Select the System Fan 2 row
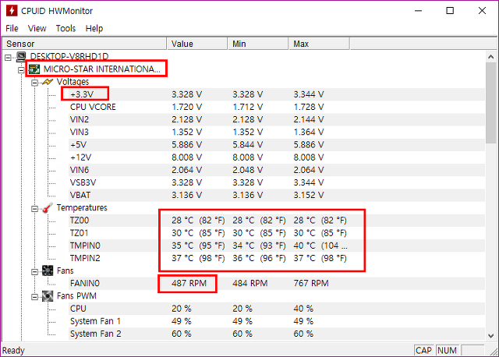499x357 pixels. tap(276, 334)
